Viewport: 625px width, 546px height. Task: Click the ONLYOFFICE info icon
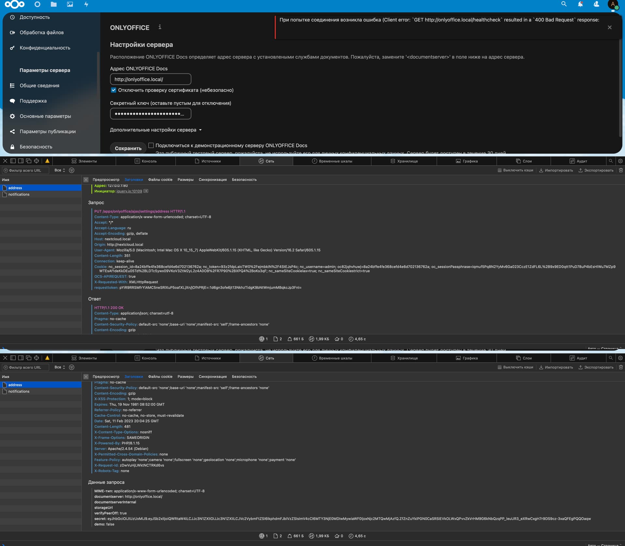coord(160,27)
